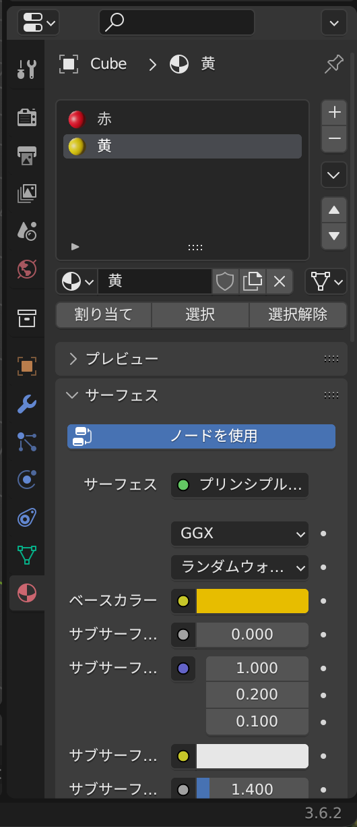Viewport: 357px width, 827px height.
Task: Open the View Layer properties tab
Action: (27, 194)
